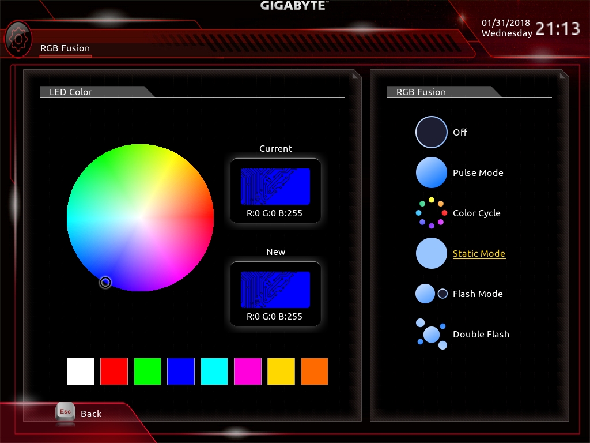
Task: Click the 01/31/2018 date text
Action: [x=506, y=23]
